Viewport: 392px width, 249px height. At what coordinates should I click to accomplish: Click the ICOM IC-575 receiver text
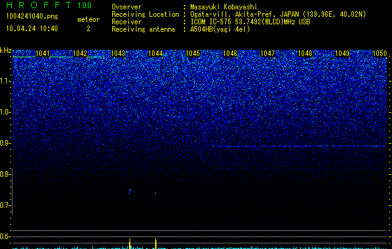tap(250, 22)
